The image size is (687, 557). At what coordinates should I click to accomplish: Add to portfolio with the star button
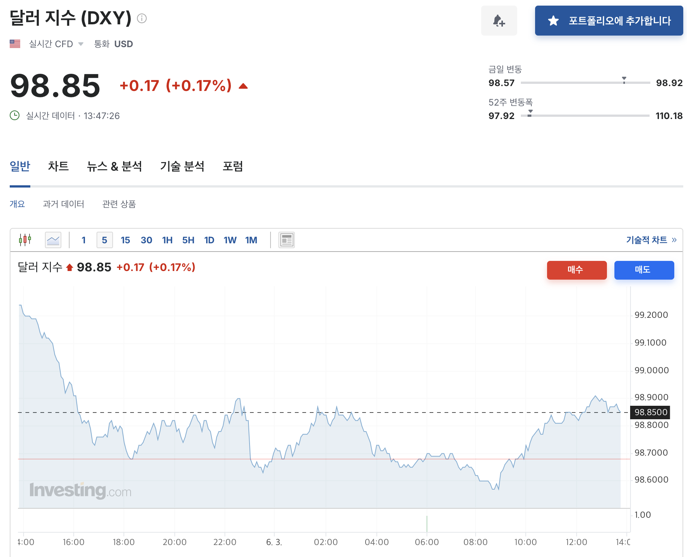coord(609,21)
